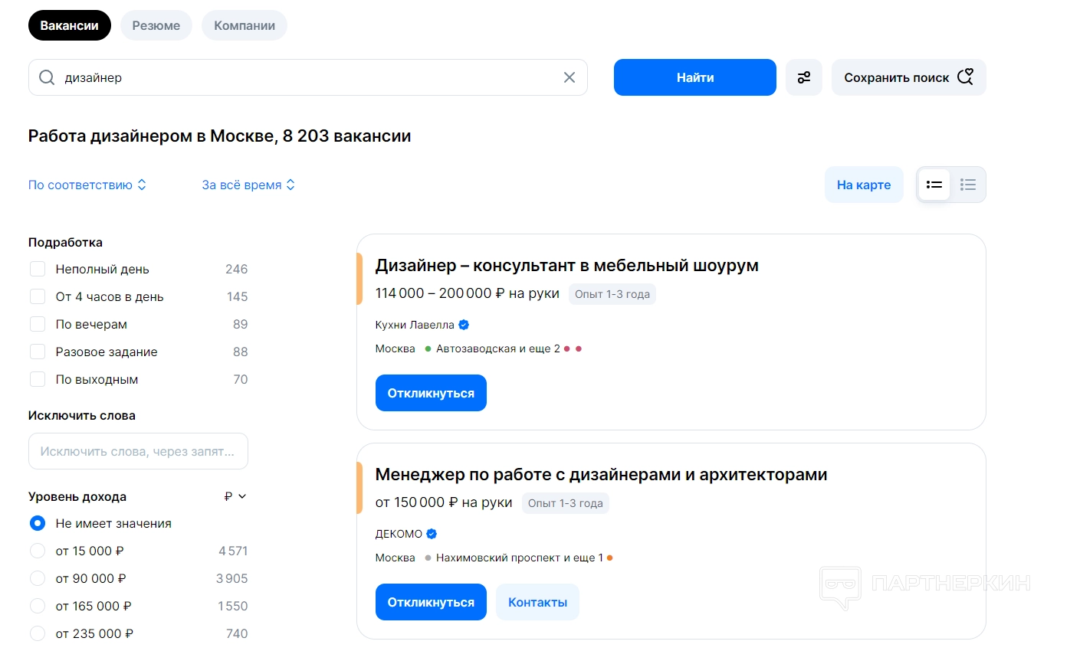Switch to the Резюме tab
Image resolution: width=1070 pixels, height=651 pixels.
[x=156, y=25]
